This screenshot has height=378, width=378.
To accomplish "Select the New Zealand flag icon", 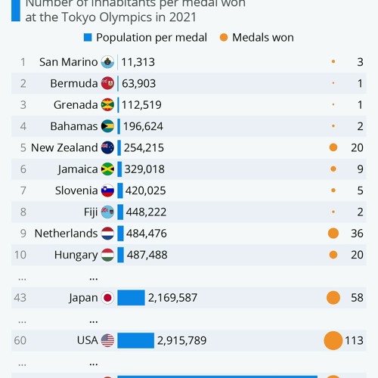I will point(107,147).
